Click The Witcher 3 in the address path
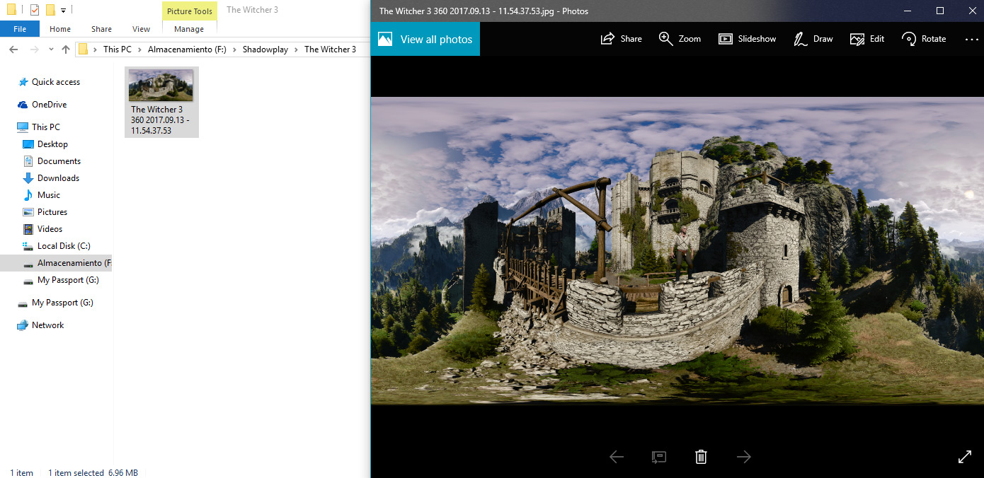The width and height of the screenshot is (984, 478). coord(330,49)
